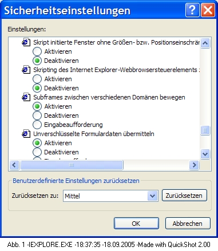The image size is (218, 251).
Task: Click the icon beside Subframes zwischen verschiedenen Domänen
Action: (x=26, y=97)
